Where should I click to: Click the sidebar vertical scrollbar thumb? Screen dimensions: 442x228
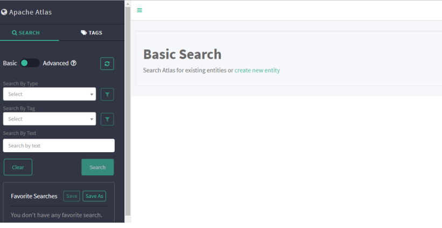point(128,111)
